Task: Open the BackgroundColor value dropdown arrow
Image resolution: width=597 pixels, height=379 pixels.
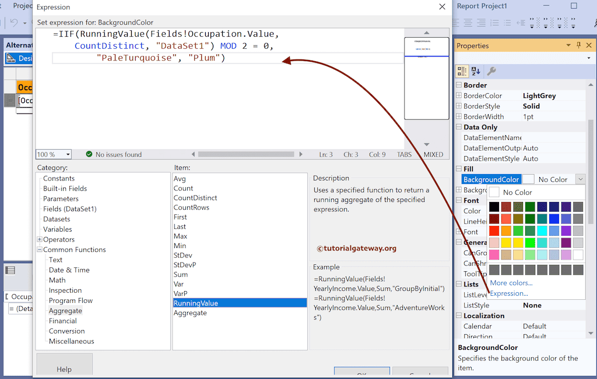Action: [x=580, y=179]
